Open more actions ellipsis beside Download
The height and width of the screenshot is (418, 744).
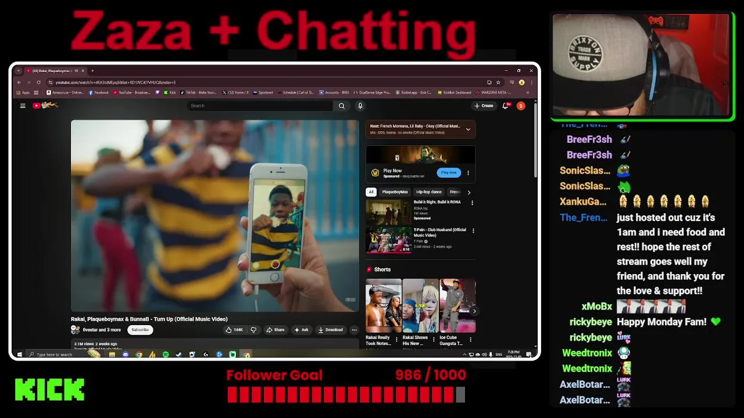click(354, 330)
